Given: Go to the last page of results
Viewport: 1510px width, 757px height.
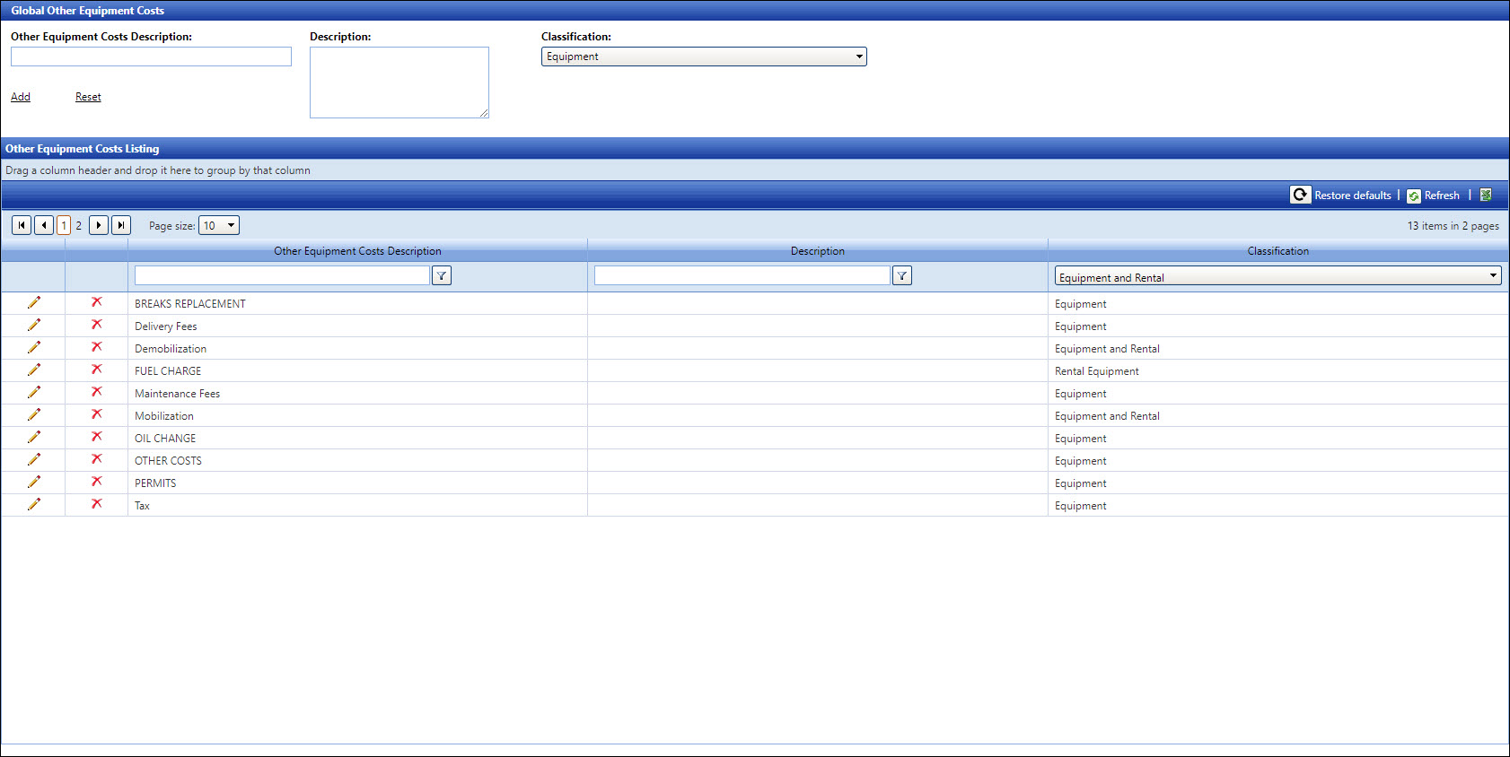Looking at the screenshot, I should coord(121,225).
